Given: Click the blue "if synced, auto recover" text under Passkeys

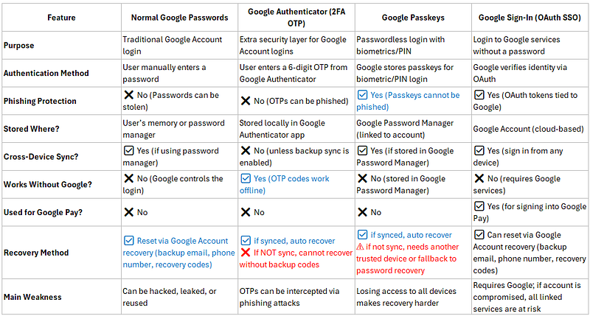Looking at the screenshot, I should coord(411,235).
